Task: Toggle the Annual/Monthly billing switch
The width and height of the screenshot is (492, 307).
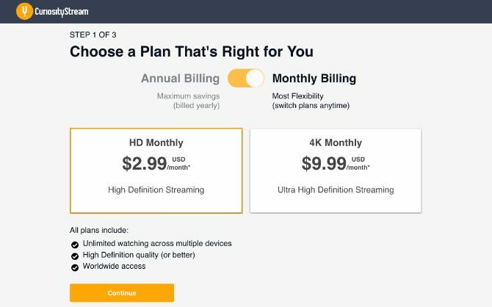Action: 246,78
